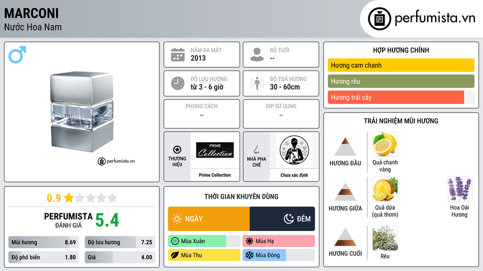Select the Quả chanh vàng lemon note image

click(385, 144)
